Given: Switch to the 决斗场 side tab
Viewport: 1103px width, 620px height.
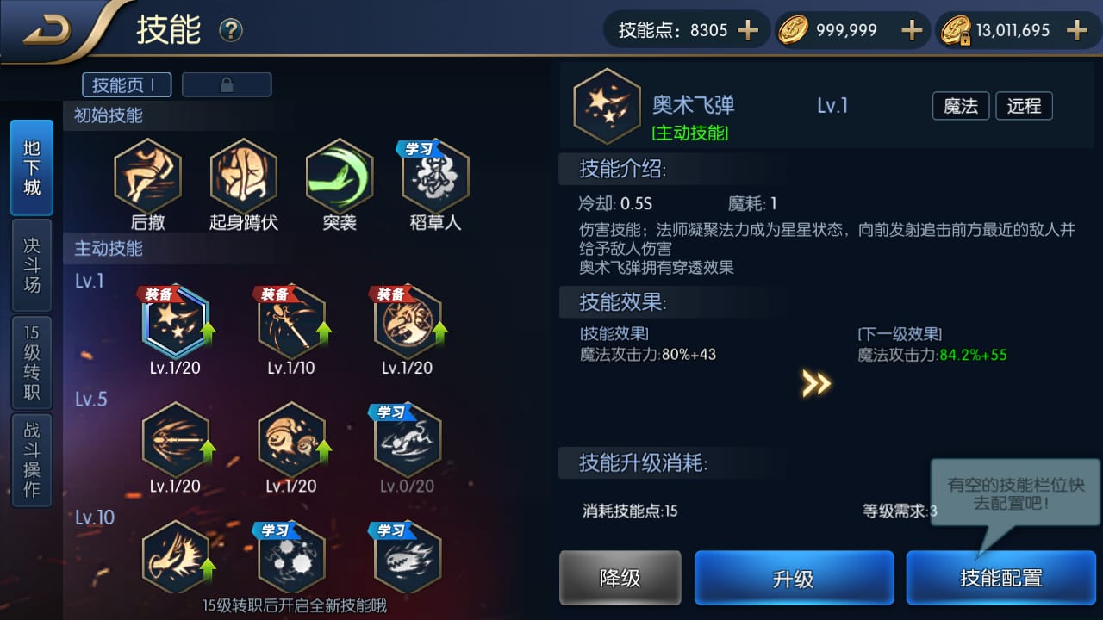Looking at the screenshot, I should click(32, 264).
